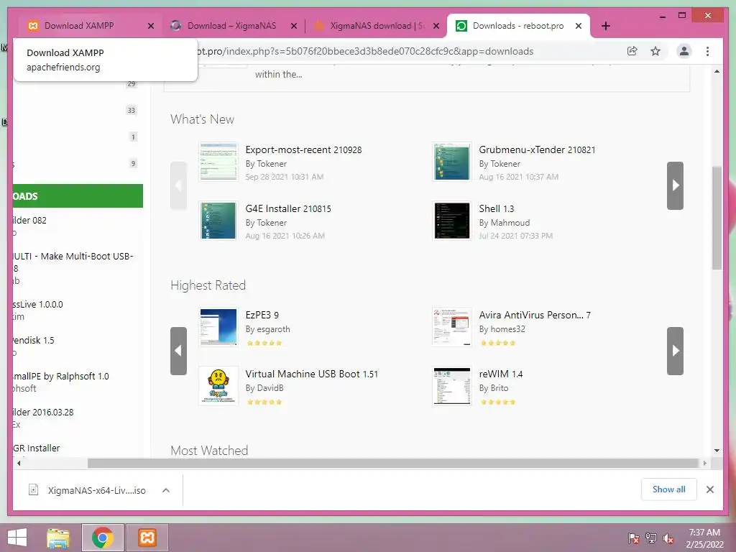The height and width of the screenshot is (552, 736).
Task: Open Virtual Machine USB Boot thumbnail
Action: click(x=218, y=386)
